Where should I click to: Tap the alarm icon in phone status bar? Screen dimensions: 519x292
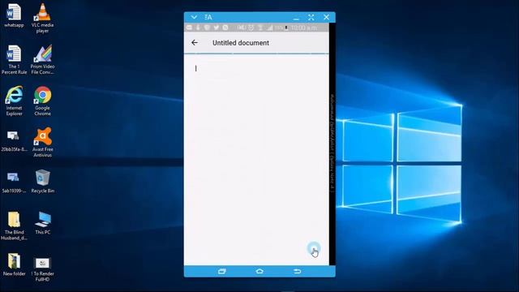coord(251,28)
